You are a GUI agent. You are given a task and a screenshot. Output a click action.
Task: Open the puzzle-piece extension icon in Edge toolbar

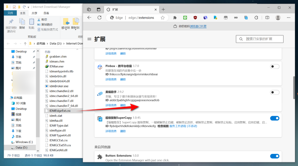[175, 18]
